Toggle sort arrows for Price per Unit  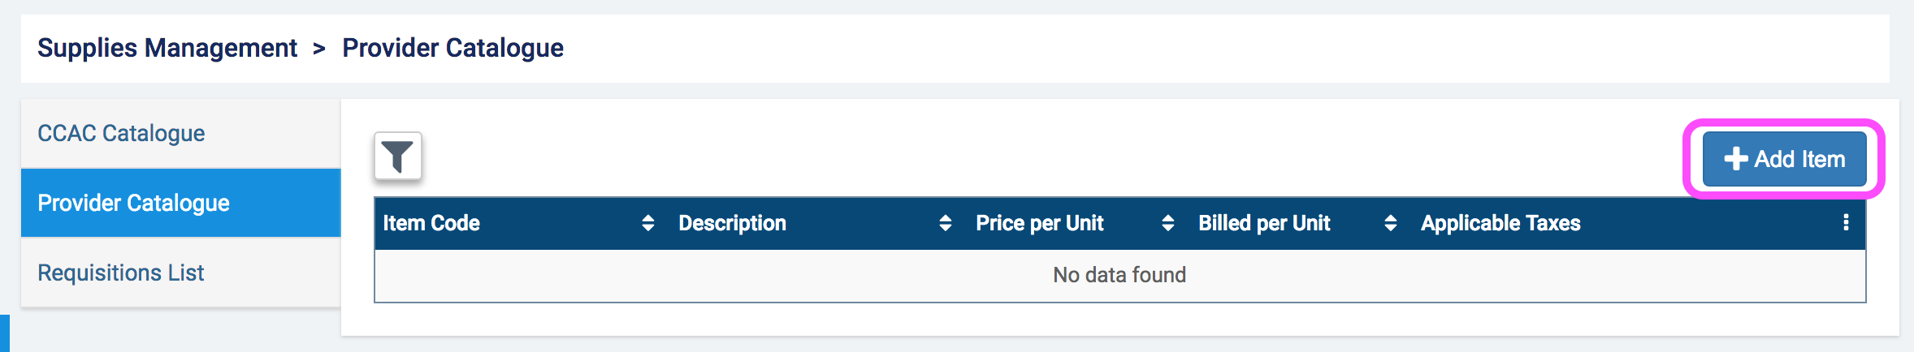tap(1167, 223)
